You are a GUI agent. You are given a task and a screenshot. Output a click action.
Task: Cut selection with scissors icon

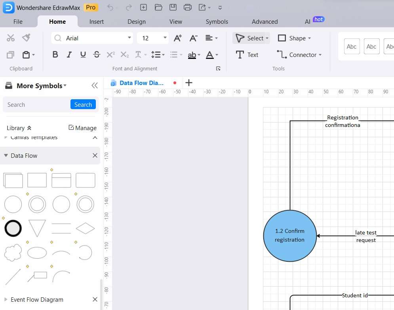click(x=11, y=38)
